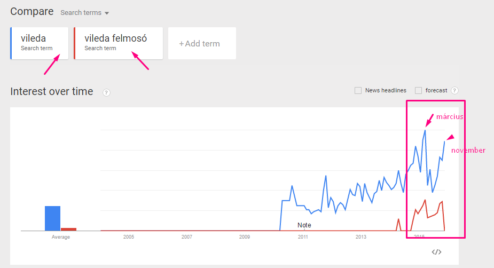Click the 2011 label on time axis
494x268 pixels.
pos(303,237)
